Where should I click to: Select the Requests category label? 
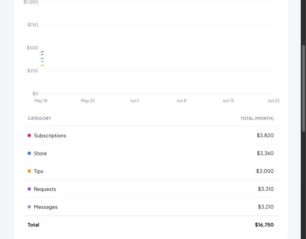coord(45,189)
